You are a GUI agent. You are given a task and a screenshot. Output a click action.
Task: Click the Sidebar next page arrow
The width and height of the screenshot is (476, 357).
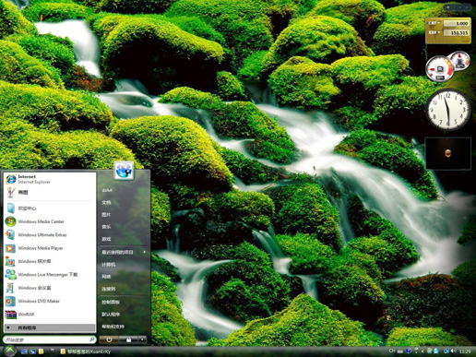[467, 6]
